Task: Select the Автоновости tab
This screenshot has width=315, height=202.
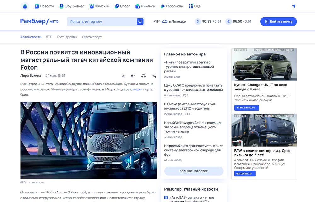Action: pyautogui.click(x=31, y=37)
